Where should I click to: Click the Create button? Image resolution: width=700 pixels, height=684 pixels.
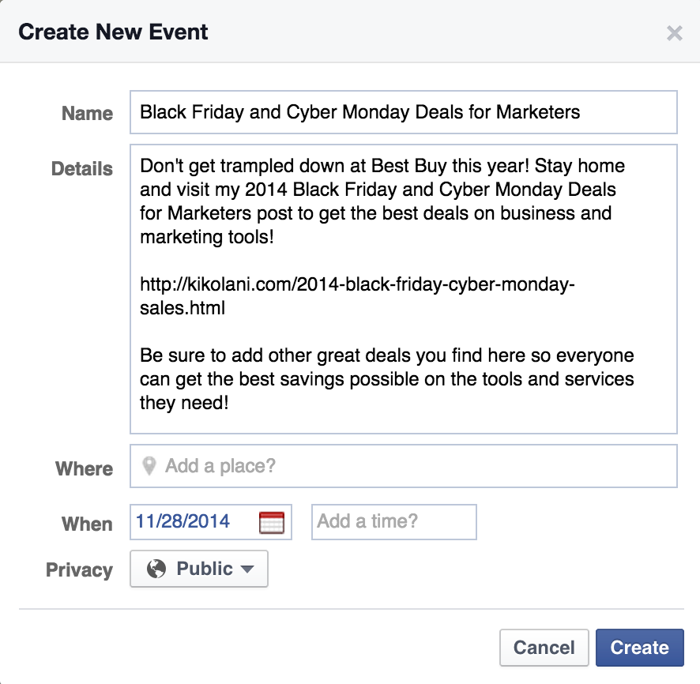click(640, 647)
